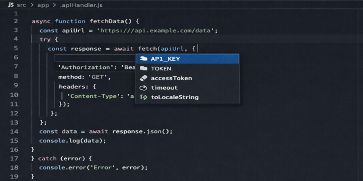Click the TOKEN folder icon in suggestions
The width and height of the screenshot is (363, 181).
coord(143,68)
